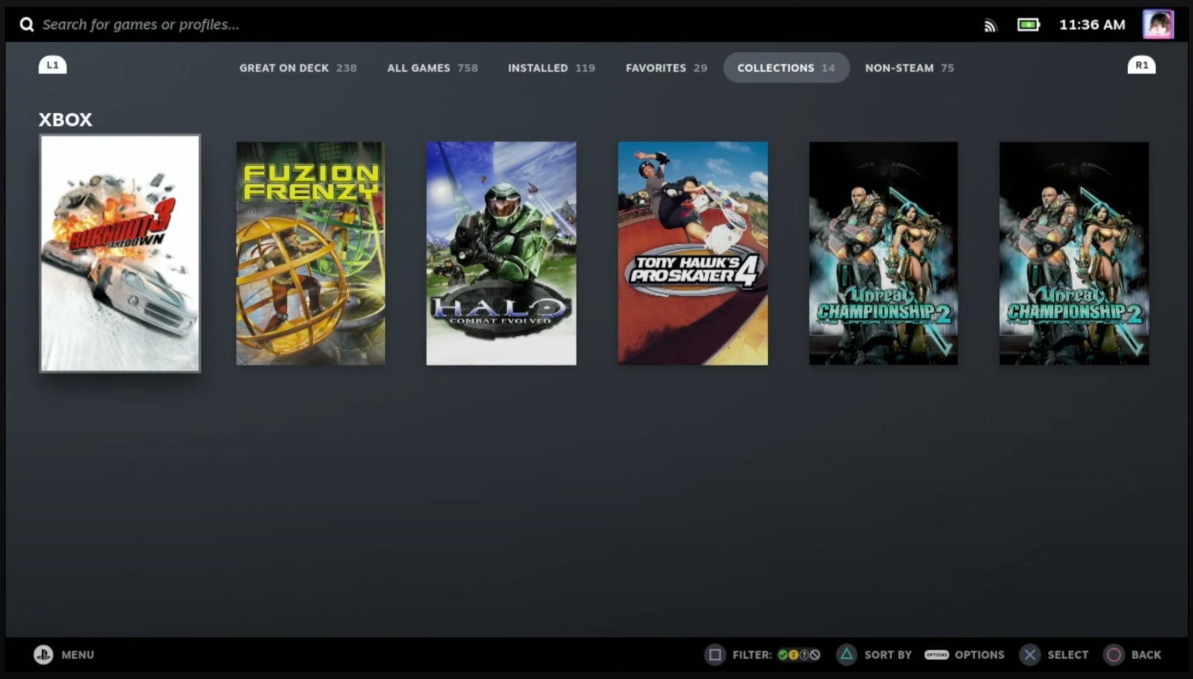This screenshot has width=1193, height=679.
Task: Open the OPTIONS footer label
Action: 980,655
